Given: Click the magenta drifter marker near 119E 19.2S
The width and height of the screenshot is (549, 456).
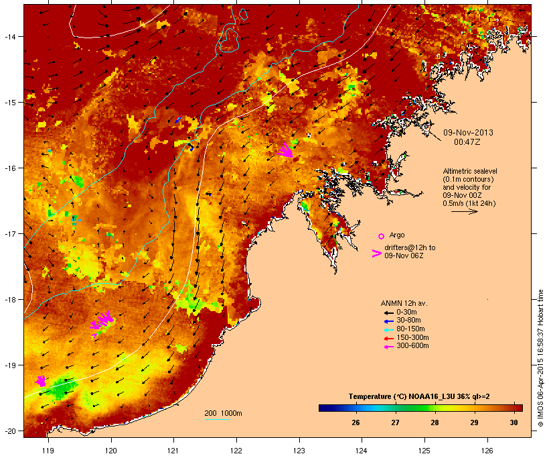Looking at the screenshot, I should [41, 381].
